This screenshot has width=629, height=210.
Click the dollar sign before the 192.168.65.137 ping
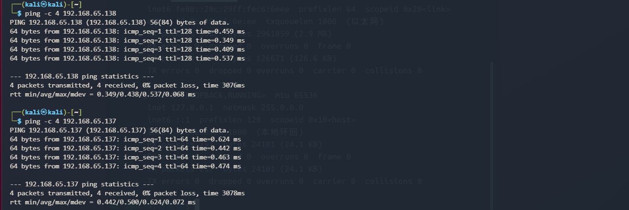pyautogui.click(x=19, y=121)
